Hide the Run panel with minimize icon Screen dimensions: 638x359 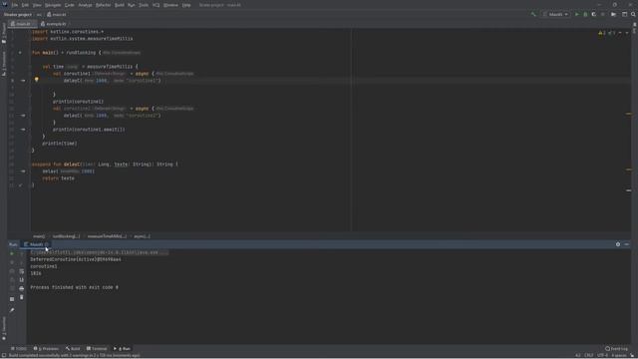point(627,244)
